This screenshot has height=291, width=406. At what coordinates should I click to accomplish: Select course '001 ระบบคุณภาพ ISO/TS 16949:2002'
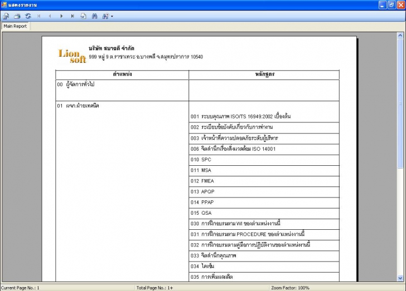[264, 116]
